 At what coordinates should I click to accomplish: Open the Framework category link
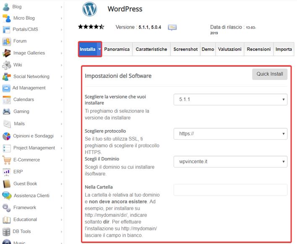coord(25,208)
